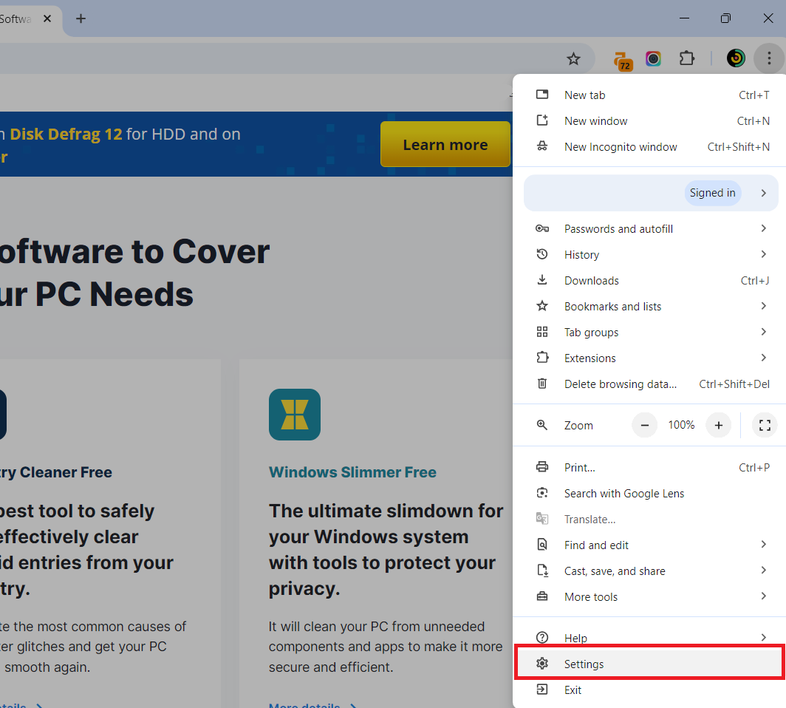Click the New window menu icon
Viewport: 786px width, 708px height.
pyautogui.click(x=542, y=120)
